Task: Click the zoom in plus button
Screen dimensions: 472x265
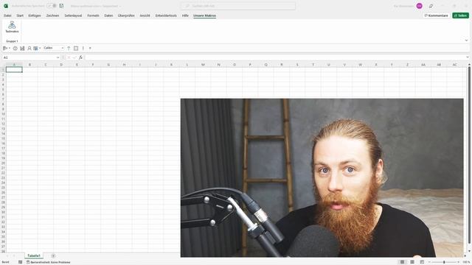Action: [459, 262]
